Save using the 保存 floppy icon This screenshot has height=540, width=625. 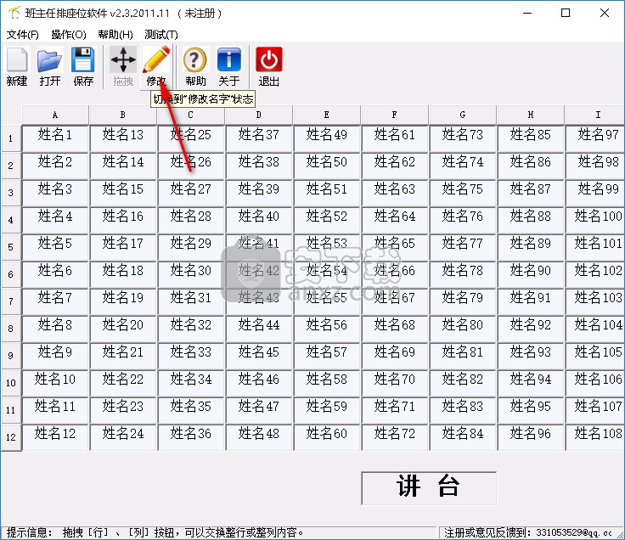(83, 66)
